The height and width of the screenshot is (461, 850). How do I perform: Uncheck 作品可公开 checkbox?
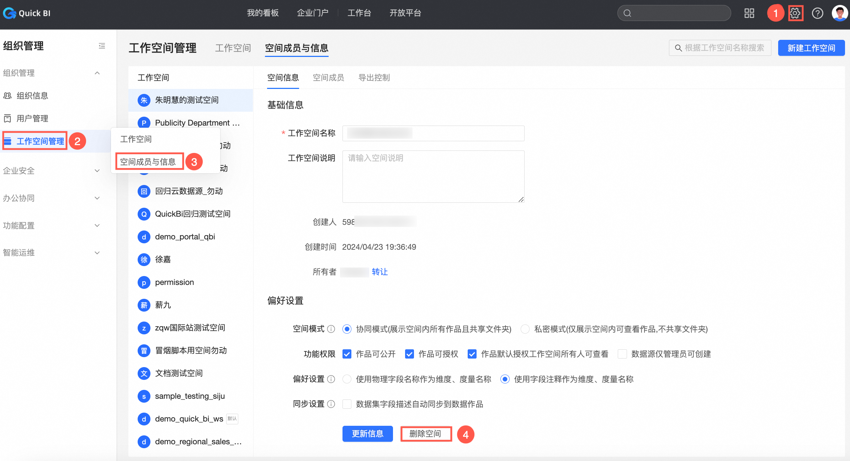pyautogui.click(x=347, y=354)
